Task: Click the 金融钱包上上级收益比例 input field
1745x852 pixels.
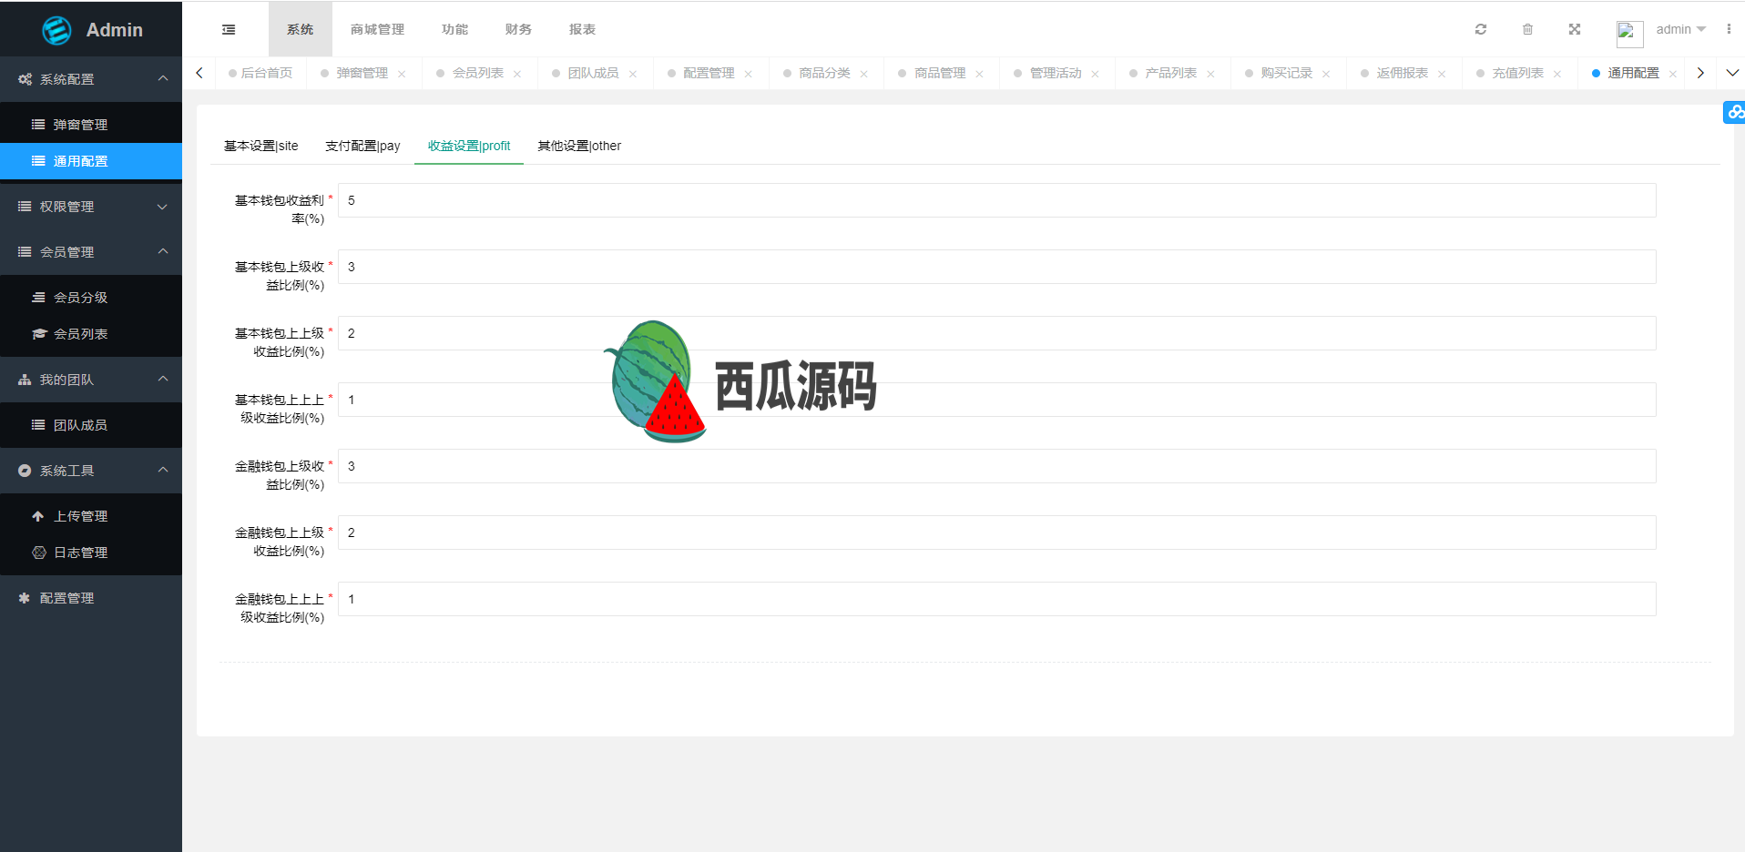Action: tap(997, 532)
